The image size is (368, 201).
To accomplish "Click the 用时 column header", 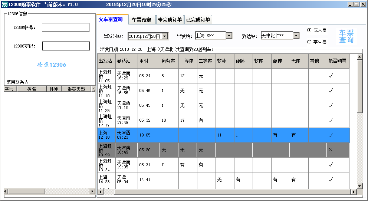I will 149,61.
